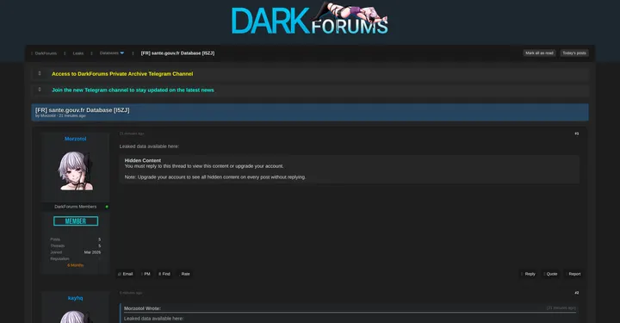Click Morzotol's avatar image

(x=76, y=171)
